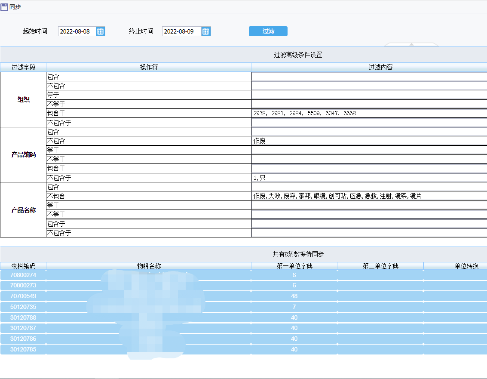
Task: Edit the 产品编码 不包含 field with 作废
Action: (369, 141)
